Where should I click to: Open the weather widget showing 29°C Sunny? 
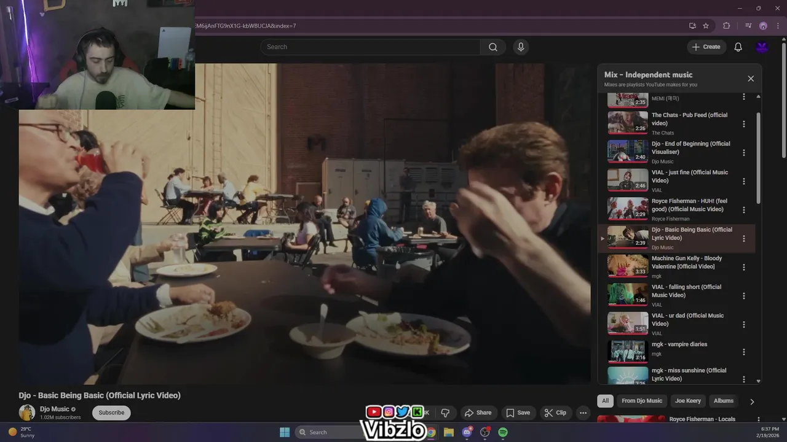[22, 432]
